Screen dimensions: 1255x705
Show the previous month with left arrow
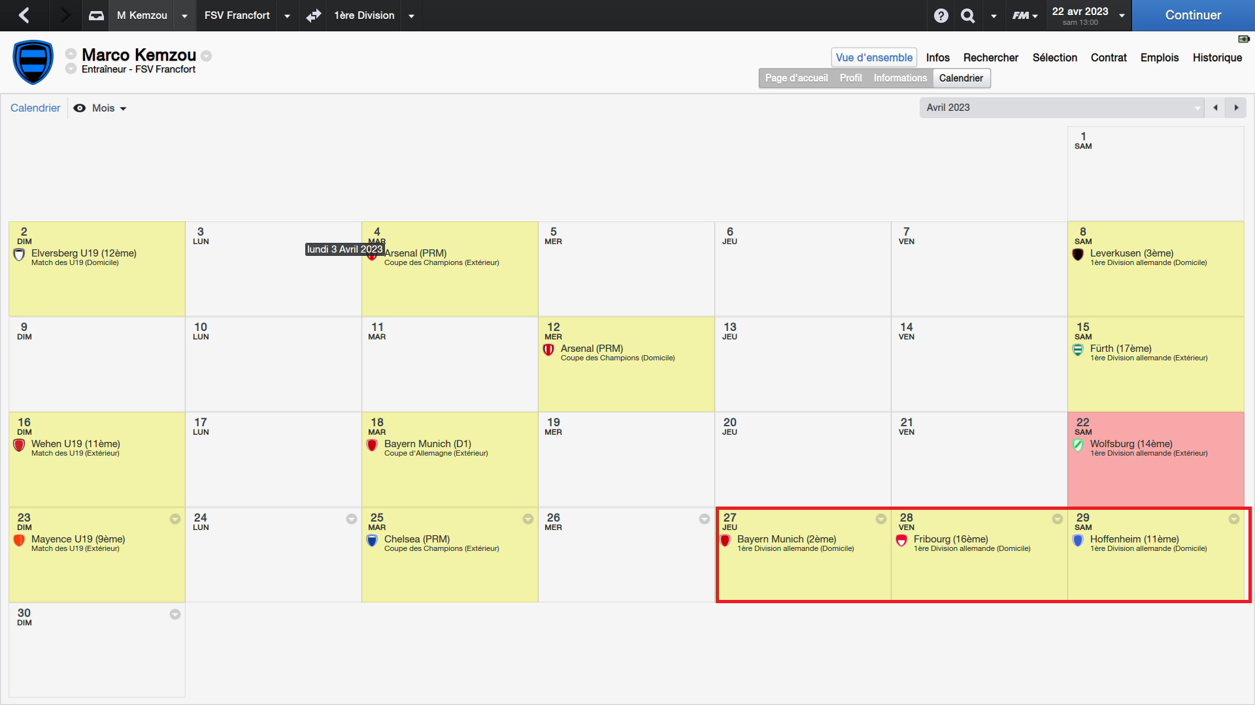click(1216, 108)
